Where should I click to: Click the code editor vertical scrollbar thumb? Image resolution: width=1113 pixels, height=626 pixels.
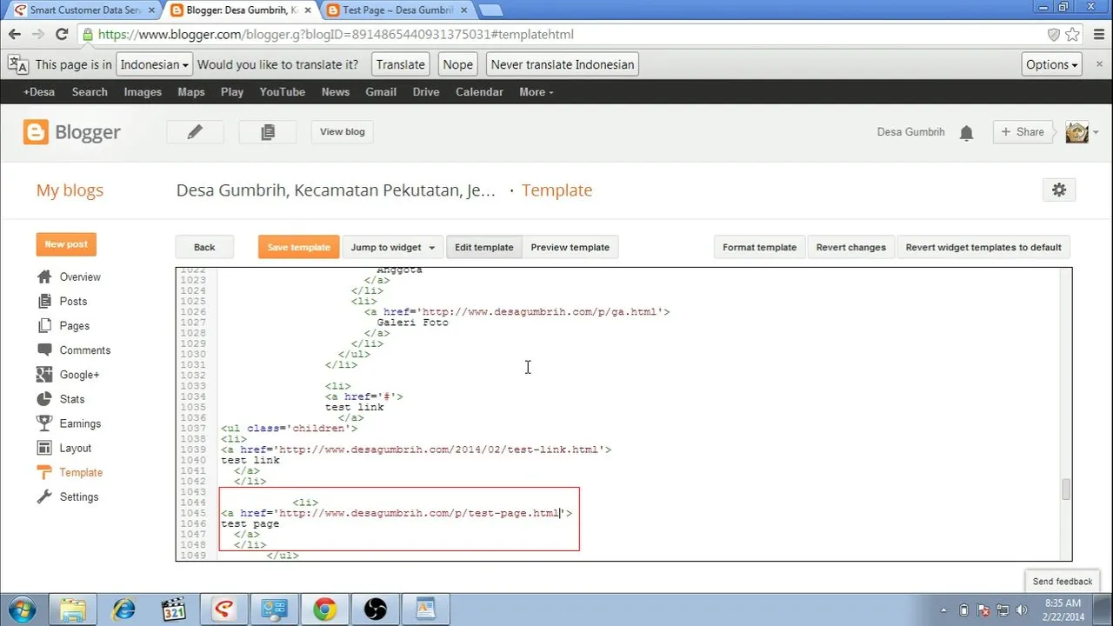1066,489
